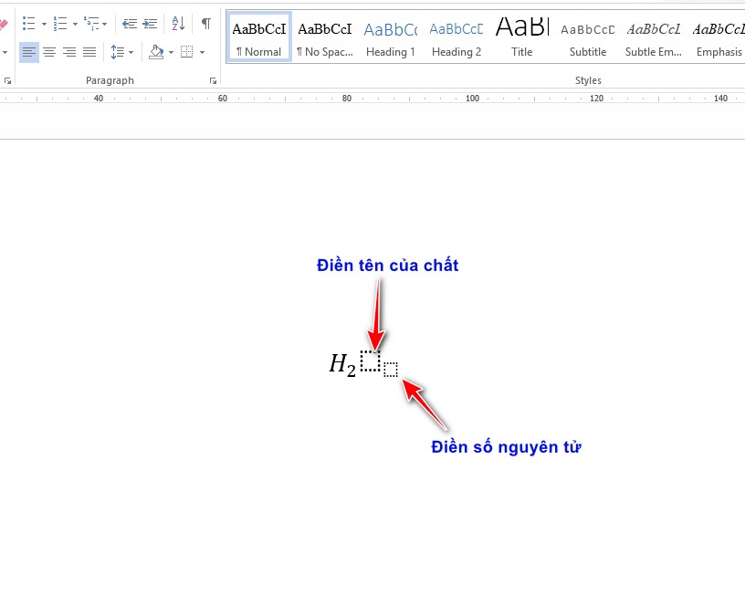The image size is (745, 596).
Task: Click Line and Paragraph Spacing icon
Action: 118,52
